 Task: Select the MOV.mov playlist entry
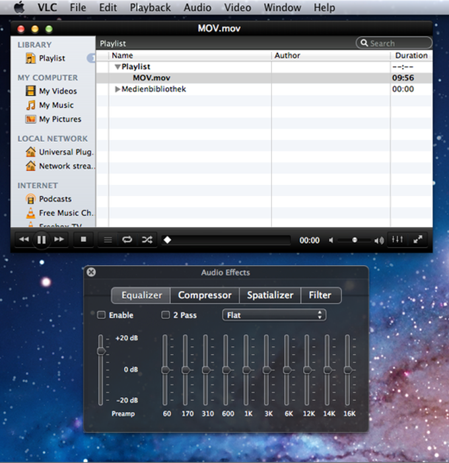coord(264,78)
